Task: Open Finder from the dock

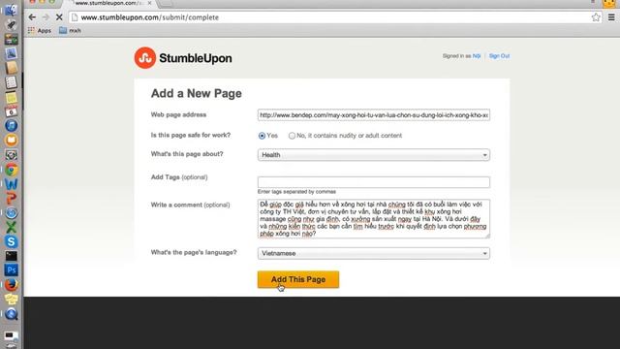Action: point(11,10)
